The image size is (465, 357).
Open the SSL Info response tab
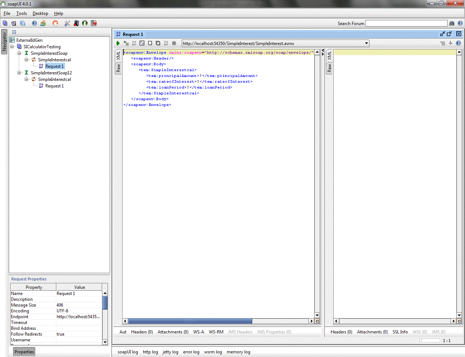pos(400,332)
